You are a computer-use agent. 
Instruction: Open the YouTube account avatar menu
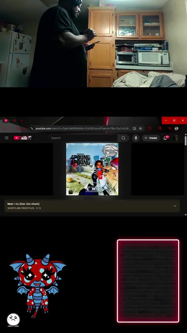tap(175, 138)
